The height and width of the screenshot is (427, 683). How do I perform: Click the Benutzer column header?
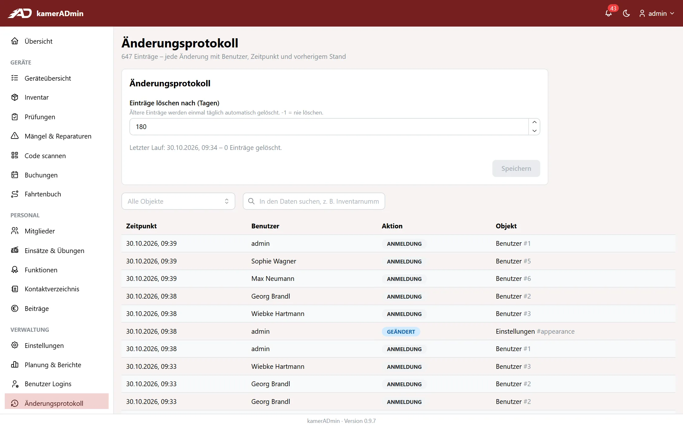pos(265,226)
